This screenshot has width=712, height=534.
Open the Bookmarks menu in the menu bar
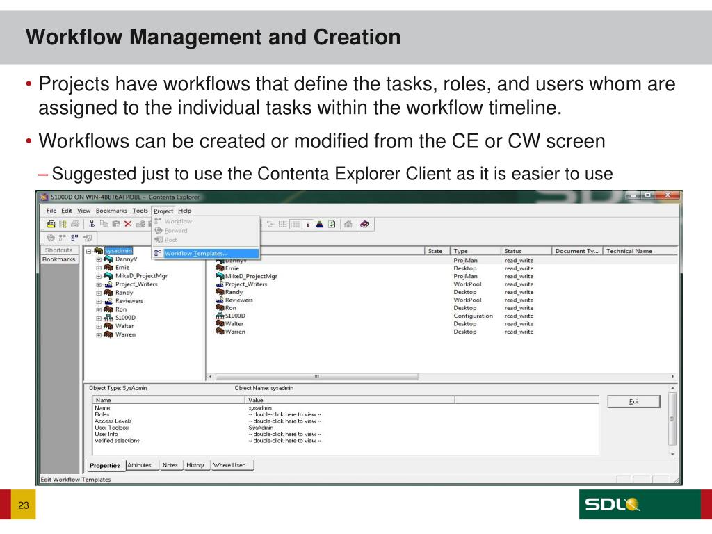[111, 211]
